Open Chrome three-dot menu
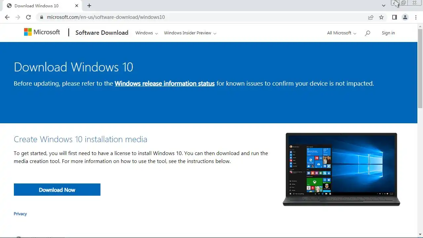 coord(416,17)
